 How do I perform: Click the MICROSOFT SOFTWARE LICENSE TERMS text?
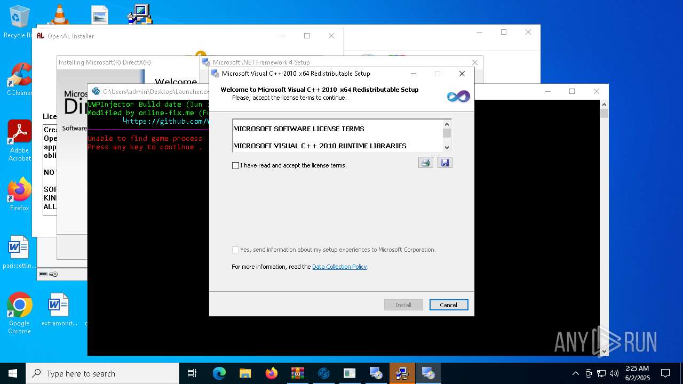[x=299, y=129]
